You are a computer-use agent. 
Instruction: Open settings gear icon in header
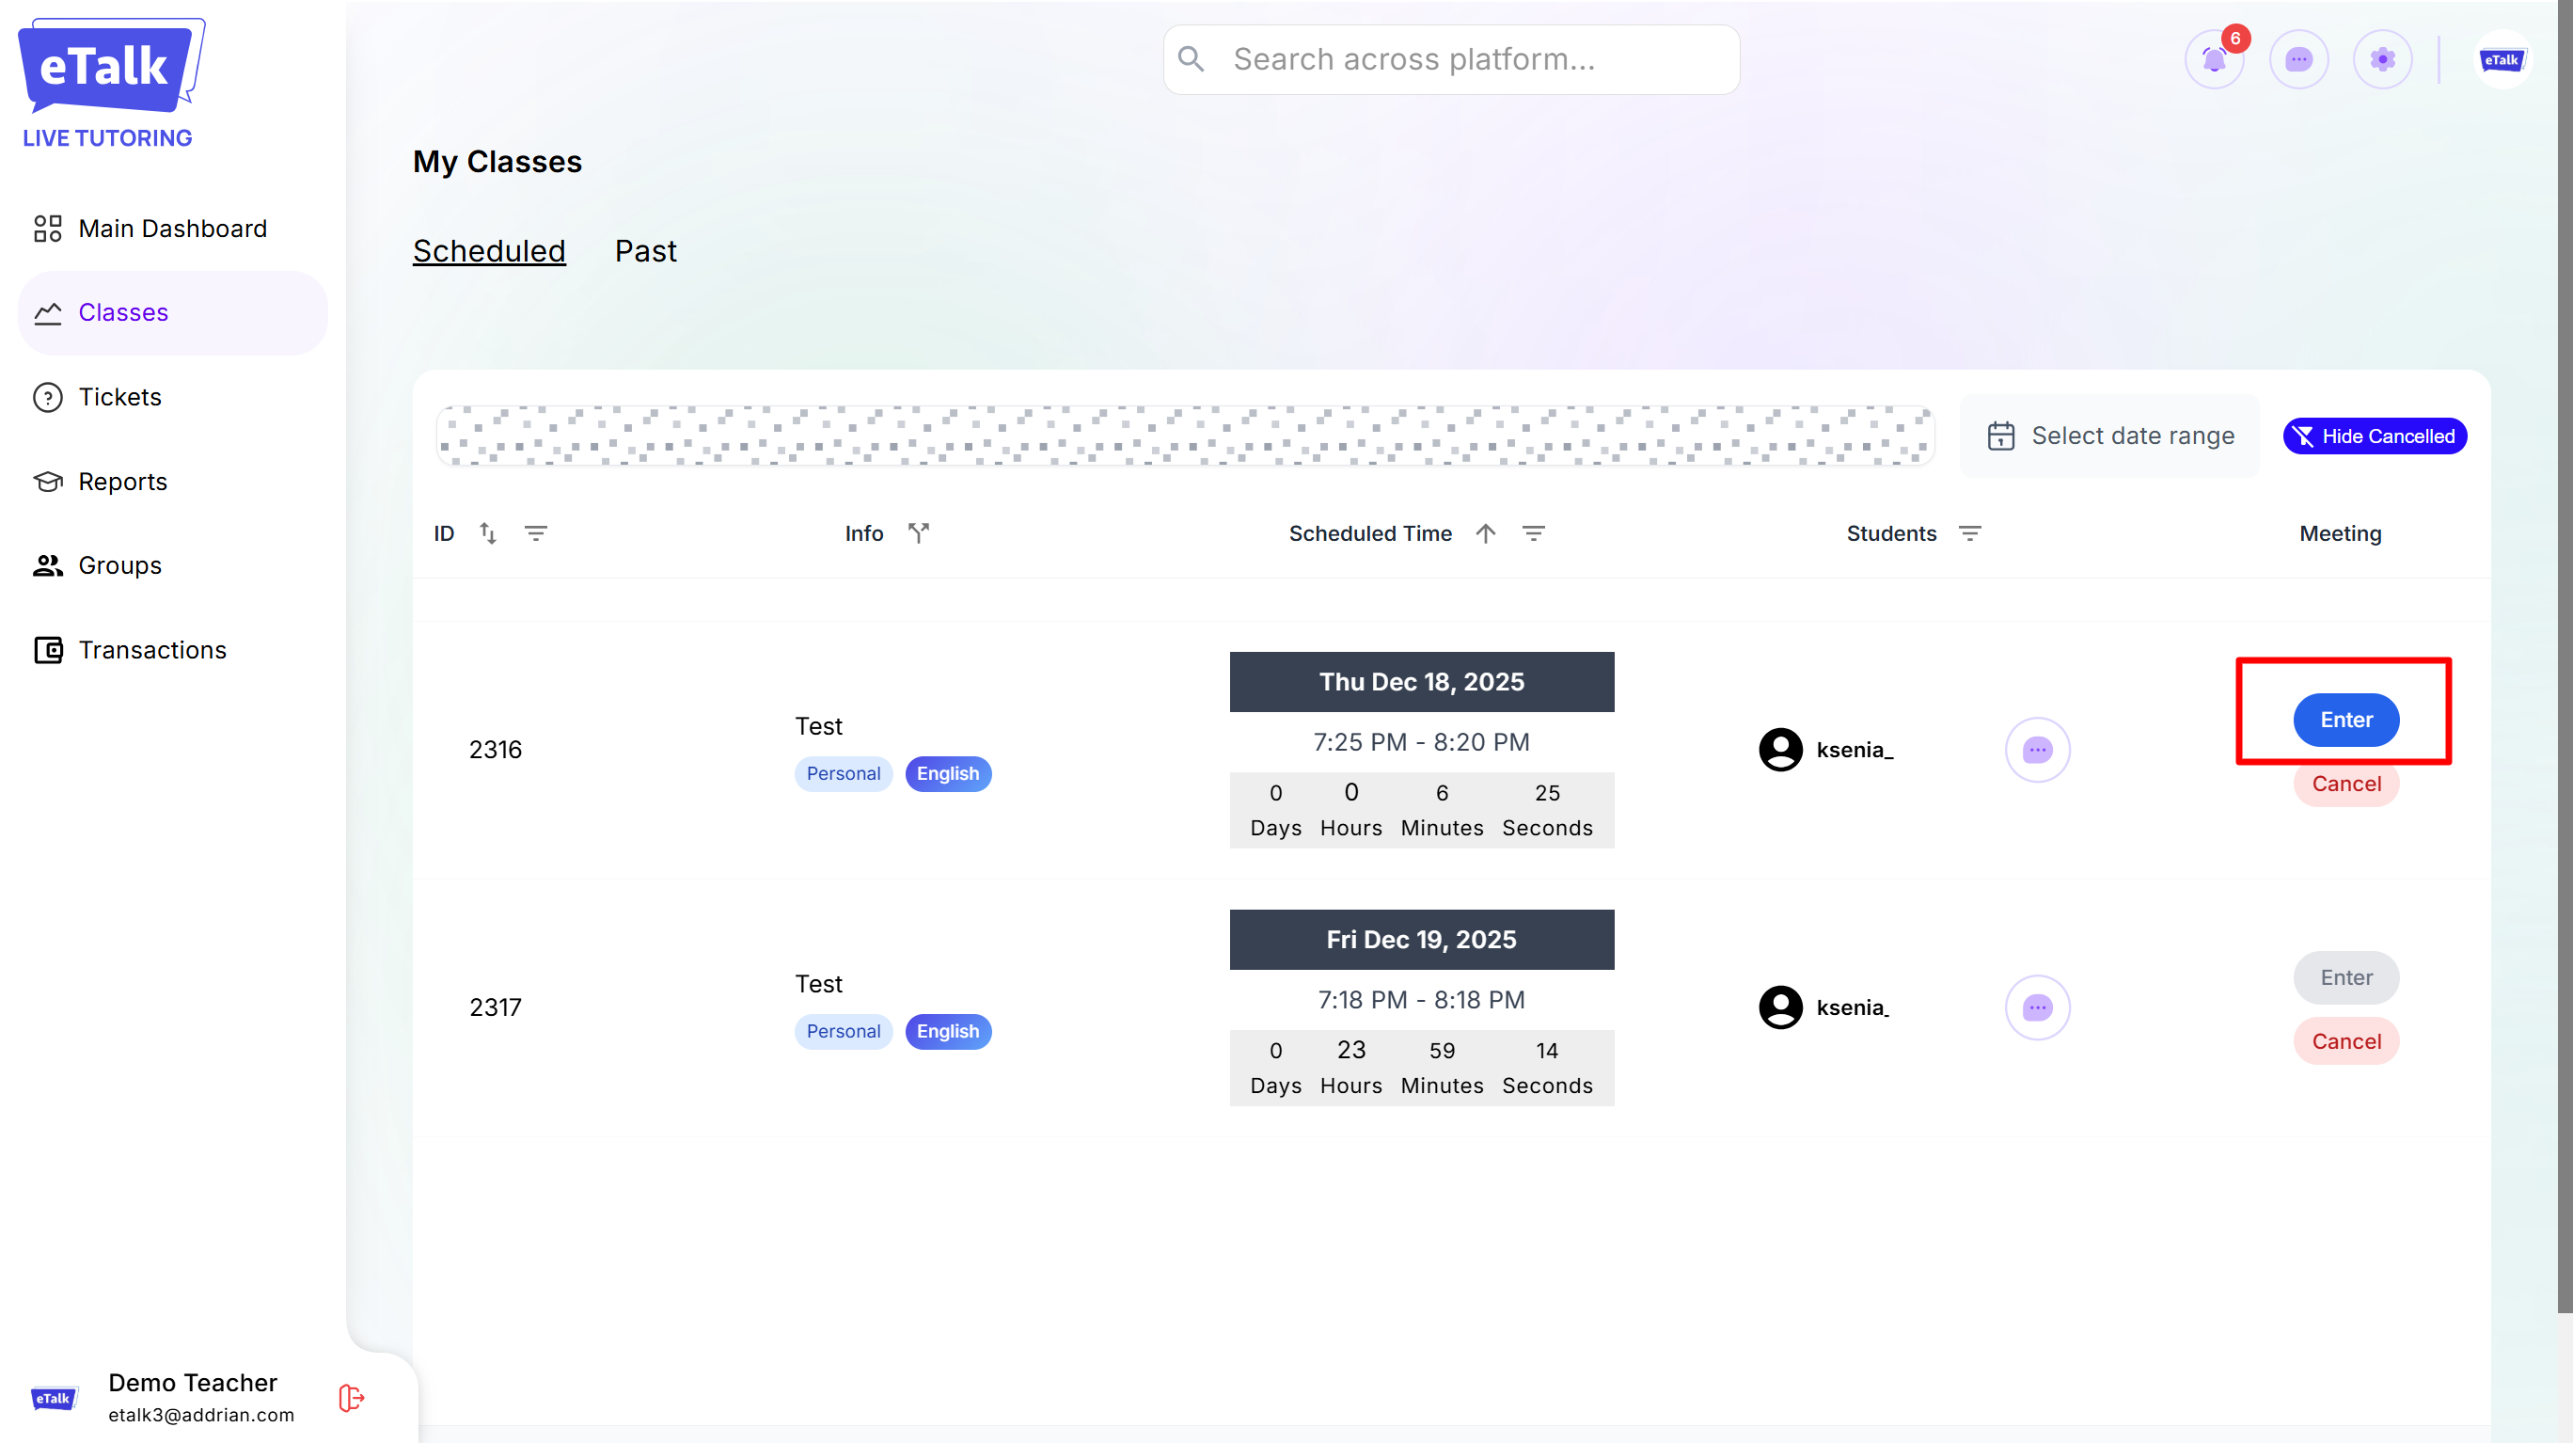(2382, 60)
